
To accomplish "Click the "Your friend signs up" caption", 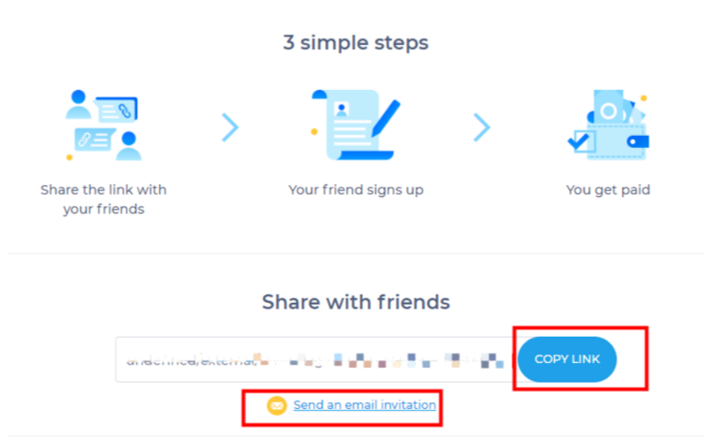I will coord(355,190).
